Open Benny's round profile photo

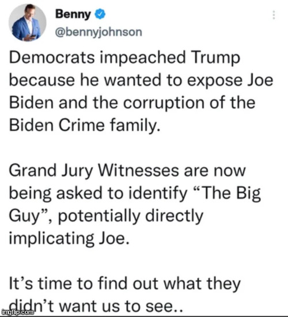[27, 22]
